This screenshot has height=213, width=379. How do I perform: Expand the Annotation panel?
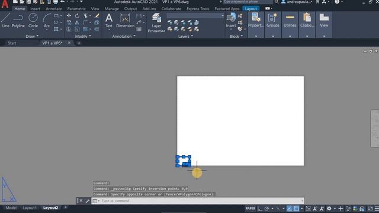[x=124, y=36]
